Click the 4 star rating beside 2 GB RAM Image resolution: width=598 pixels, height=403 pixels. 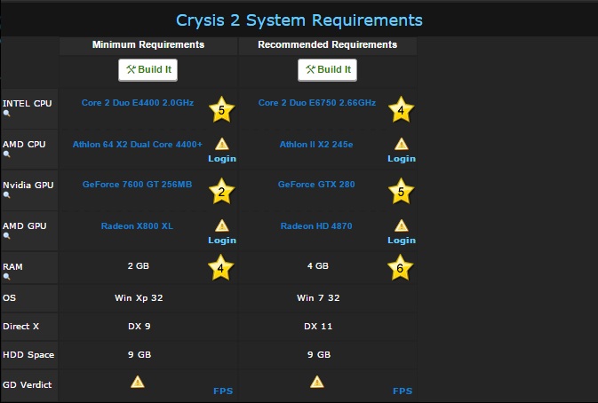point(221,268)
